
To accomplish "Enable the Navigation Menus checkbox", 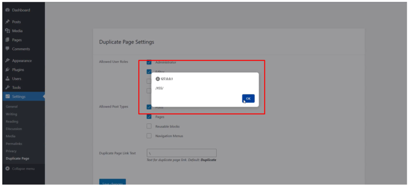I will pos(149,136).
